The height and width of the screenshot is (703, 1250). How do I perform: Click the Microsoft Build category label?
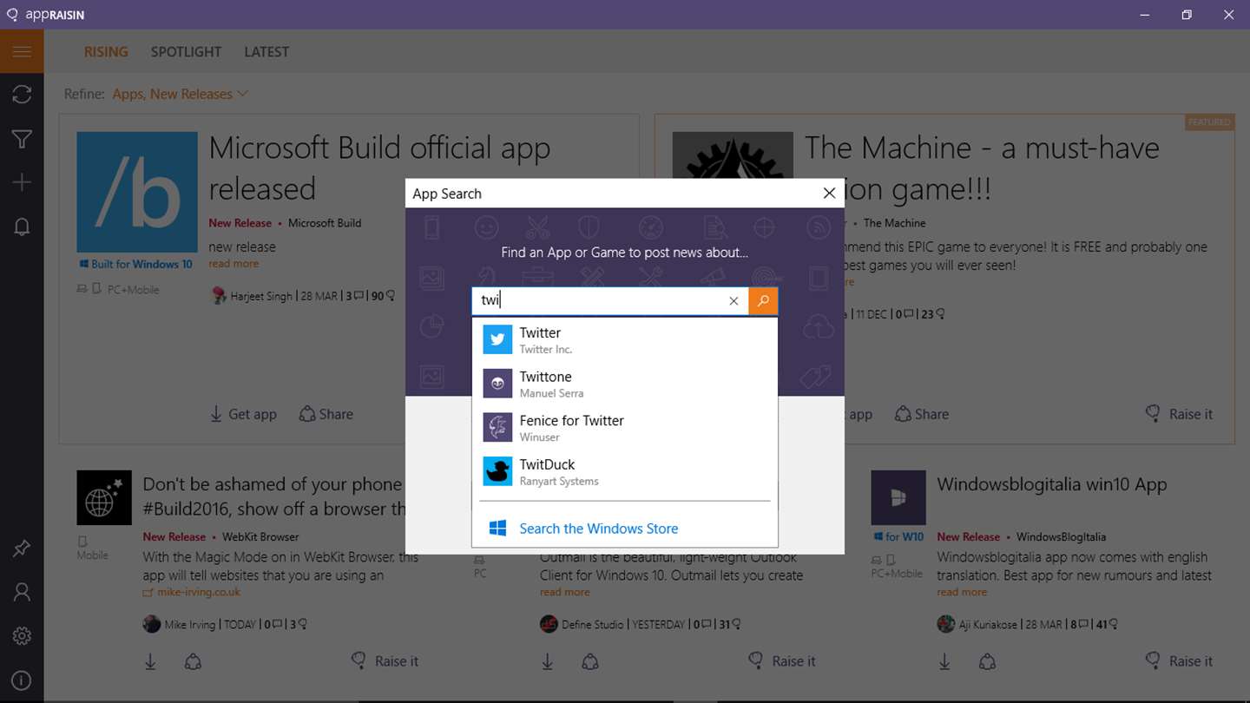coord(325,223)
